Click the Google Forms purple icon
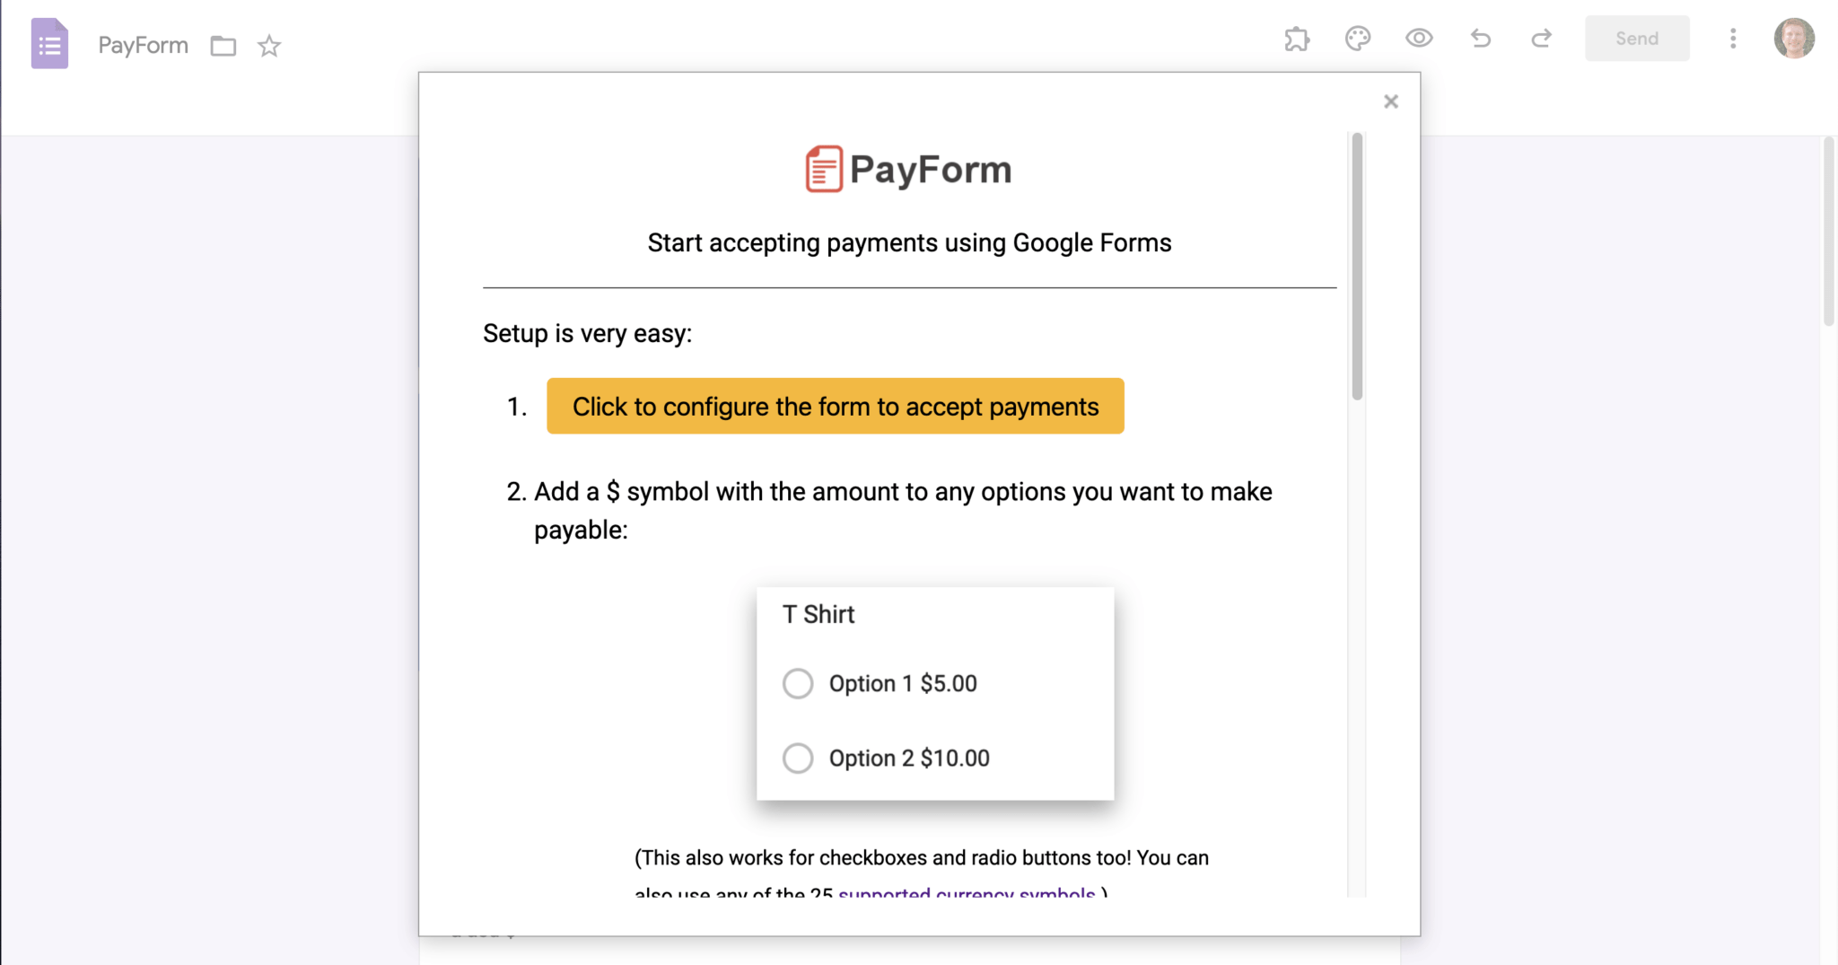Image resolution: width=1838 pixels, height=965 pixels. click(49, 43)
